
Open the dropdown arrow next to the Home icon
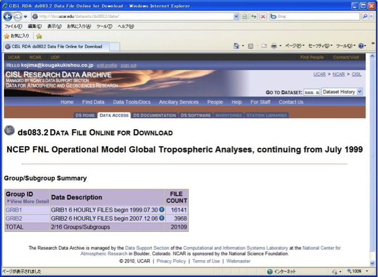[243, 46]
